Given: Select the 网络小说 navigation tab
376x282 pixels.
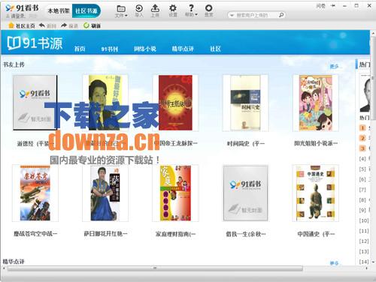Looking at the screenshot, I should coord(145,49).
